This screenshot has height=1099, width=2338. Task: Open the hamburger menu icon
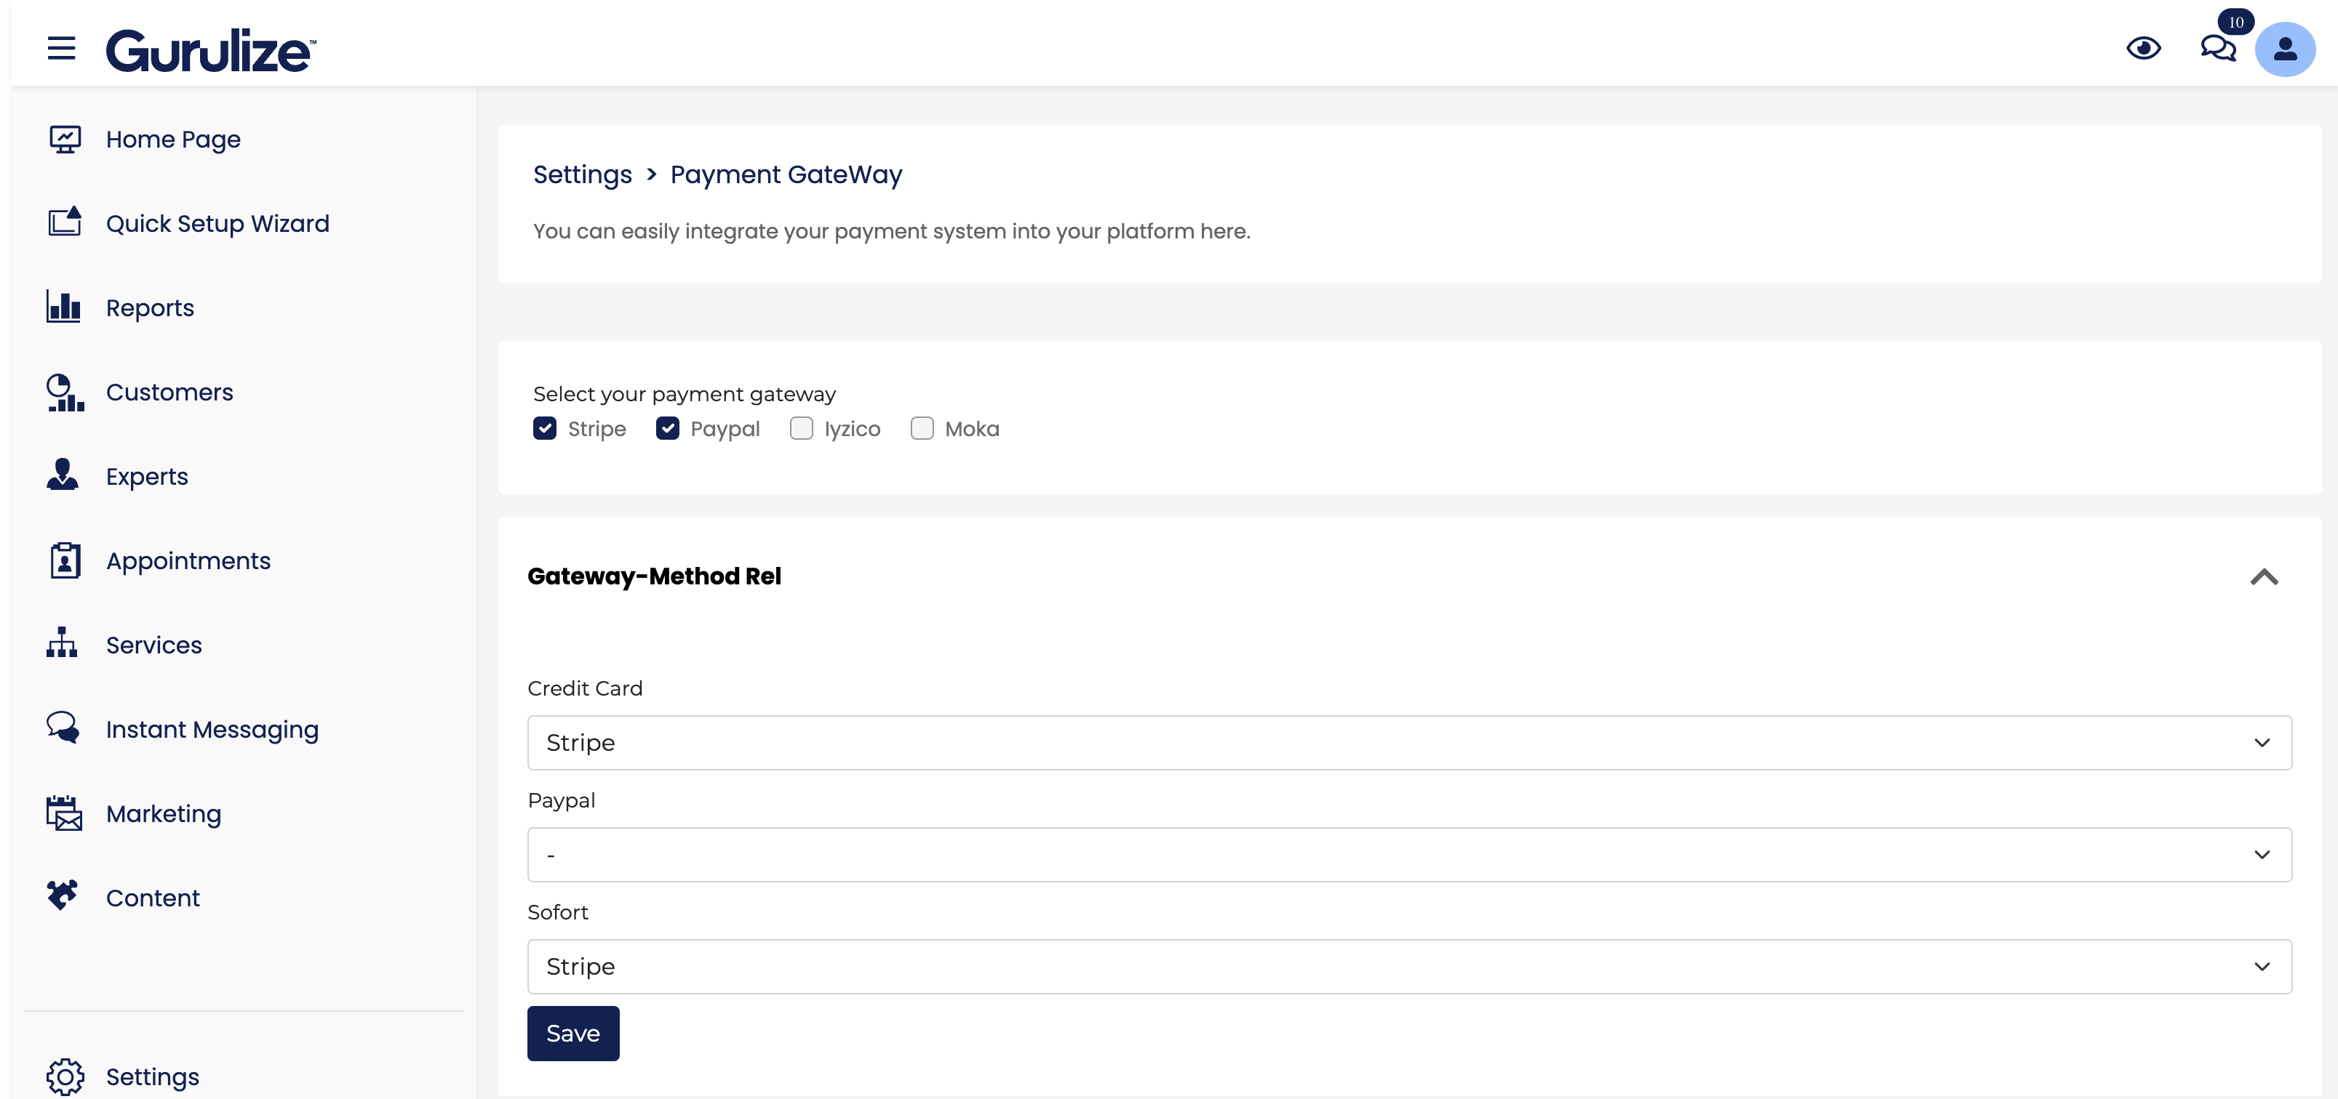click(x=62, y=48)
